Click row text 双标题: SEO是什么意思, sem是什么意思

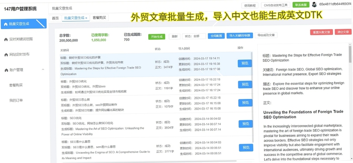point(89,147)
